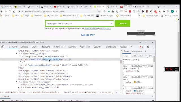
Task: Open the blue color swatch in the a rule
Action: pos(135,91)
